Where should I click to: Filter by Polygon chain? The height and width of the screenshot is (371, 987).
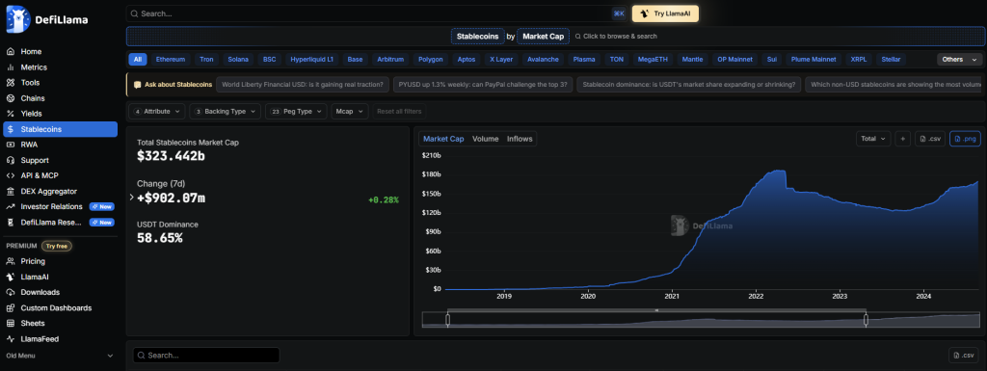click(431, 59)
